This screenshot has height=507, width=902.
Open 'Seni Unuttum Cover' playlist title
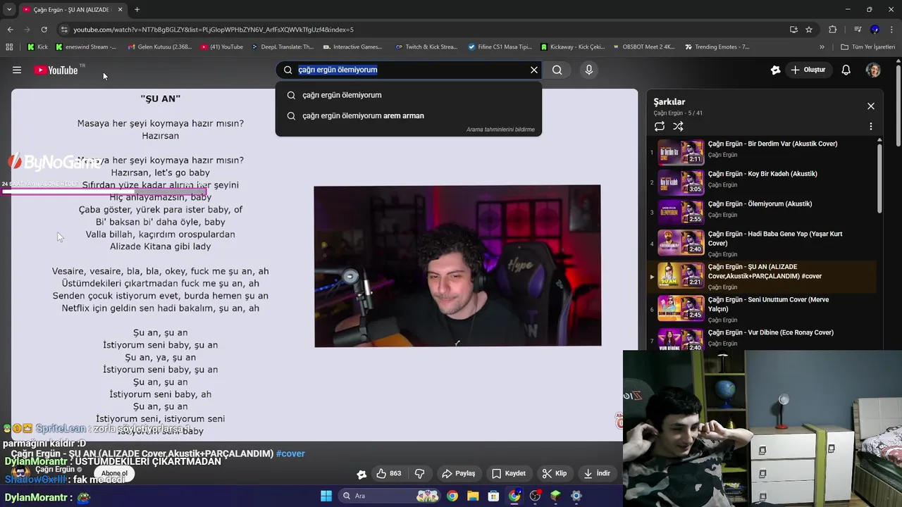(768, 304)
